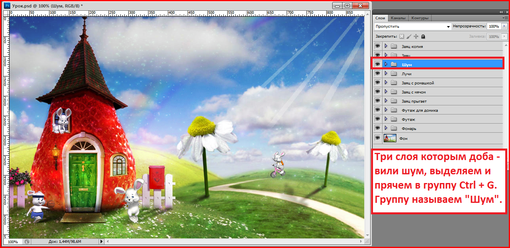The image size is (510, 248).
Task: Click the Фон layer thumbnail
Action: click(390, 138)
